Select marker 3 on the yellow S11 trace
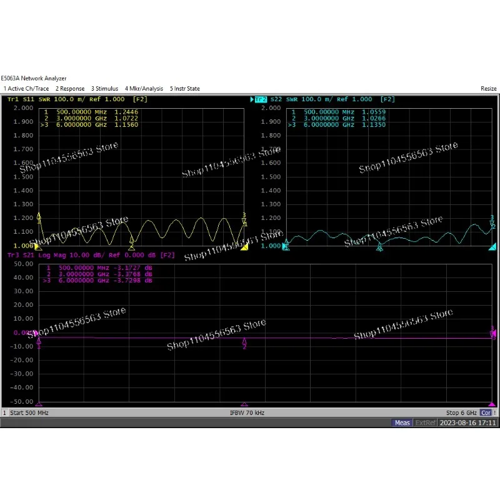This screenshot has height=500, width=500. [x=244, y=219]
